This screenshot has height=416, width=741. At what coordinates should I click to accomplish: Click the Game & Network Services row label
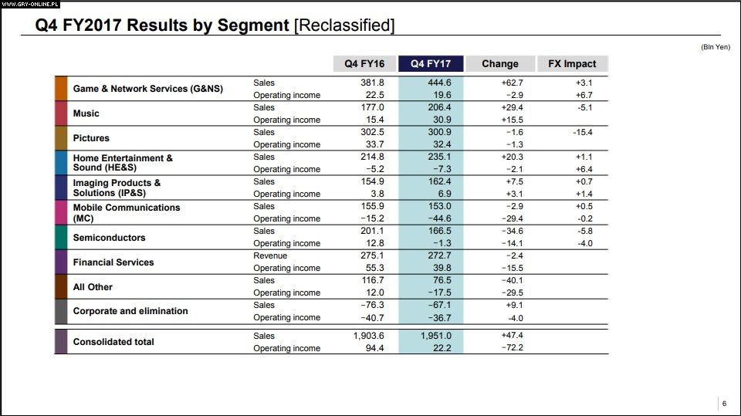147,89
